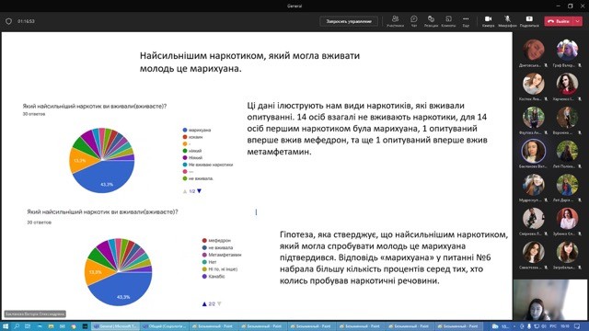Expand the leave options dropdown arrow
The height and width of the screenshot is (331, 589).
tap(578, 21)
